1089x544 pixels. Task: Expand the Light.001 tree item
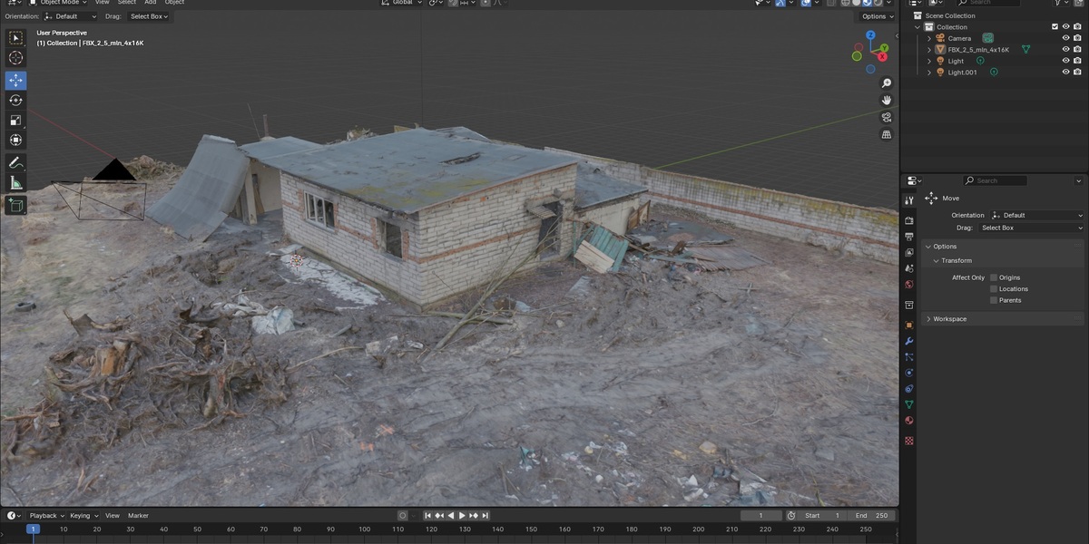pos(929,73)
